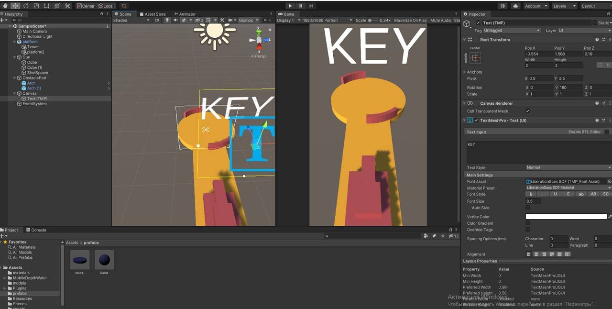Open Canvas Renderer preset icon
Image resolution: width=612 pixels, height=309 pixels.
tap(603, 103)
